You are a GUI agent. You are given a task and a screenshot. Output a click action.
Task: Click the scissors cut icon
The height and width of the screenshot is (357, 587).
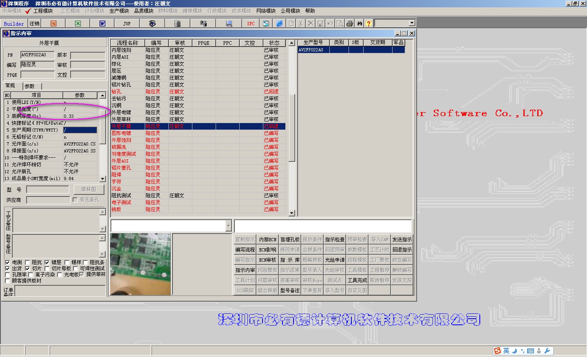(x=301, y=24)
